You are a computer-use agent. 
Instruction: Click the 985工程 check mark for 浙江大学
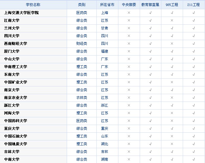pos(172,105)
